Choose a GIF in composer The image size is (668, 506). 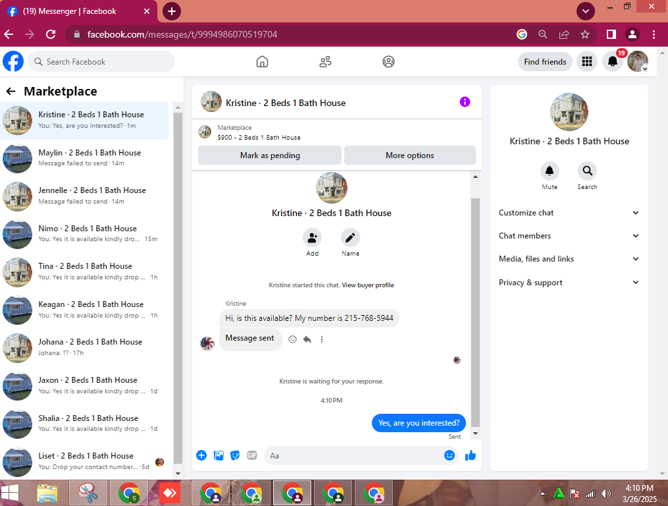point(252,456)
